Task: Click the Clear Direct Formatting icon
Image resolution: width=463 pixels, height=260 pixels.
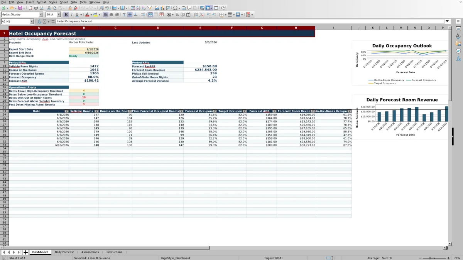Action: (76, 8)
